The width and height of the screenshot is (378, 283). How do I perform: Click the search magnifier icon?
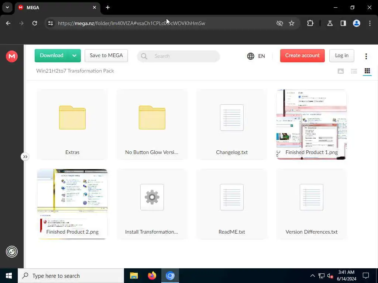point(144,56)
